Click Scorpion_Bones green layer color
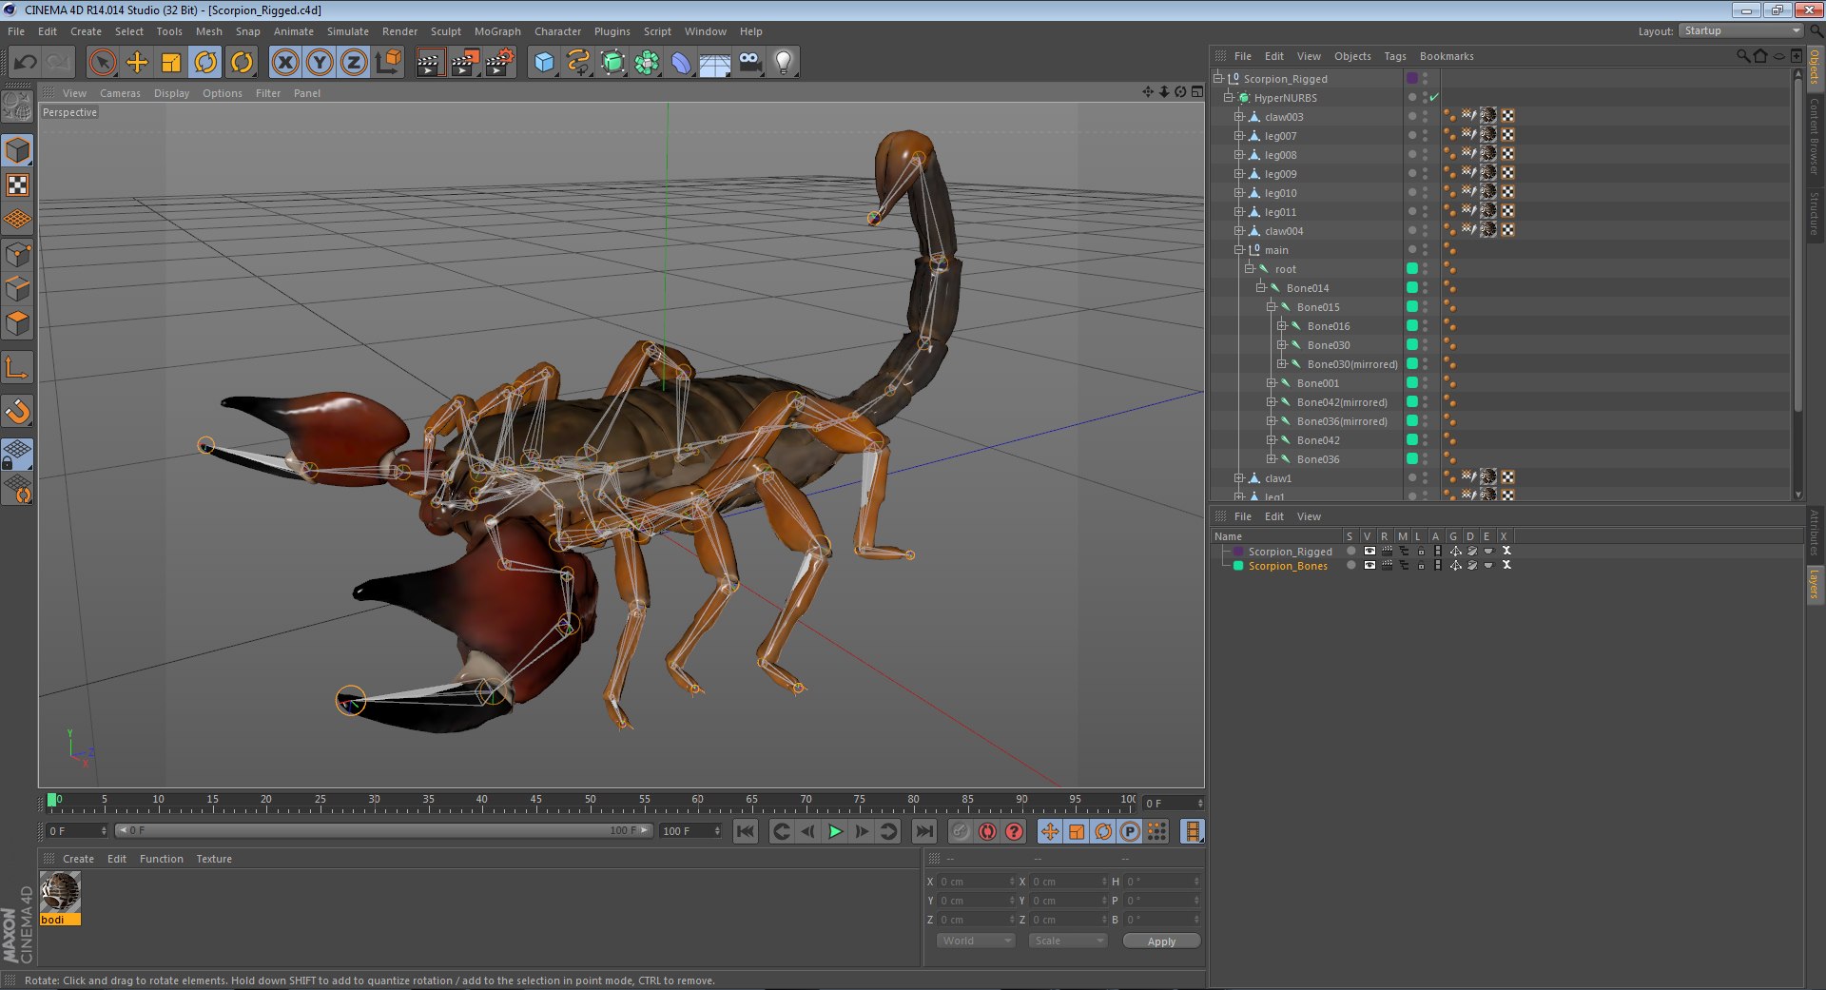The image size is (1826, 990). (x=1238, y=566)
